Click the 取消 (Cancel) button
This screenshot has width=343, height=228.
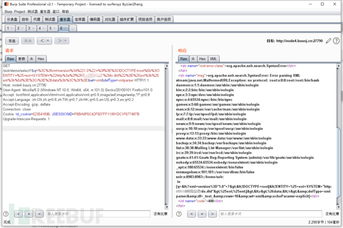click(28, 40)
